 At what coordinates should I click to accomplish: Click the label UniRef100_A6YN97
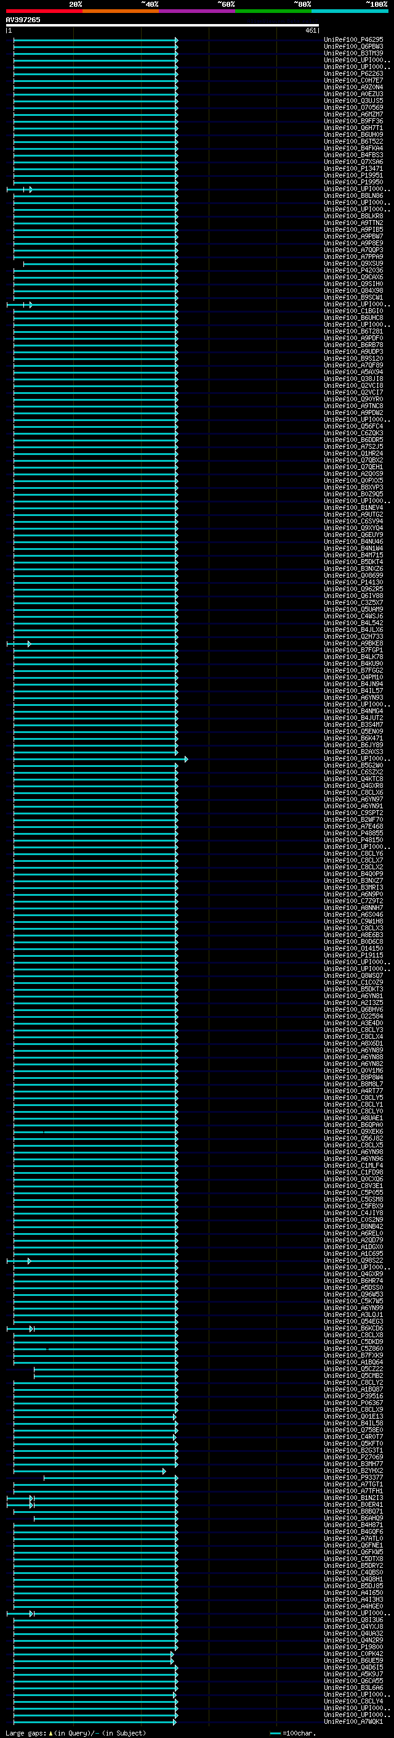353,800
